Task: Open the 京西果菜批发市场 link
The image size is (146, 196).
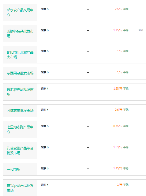Action: (20, 73)
